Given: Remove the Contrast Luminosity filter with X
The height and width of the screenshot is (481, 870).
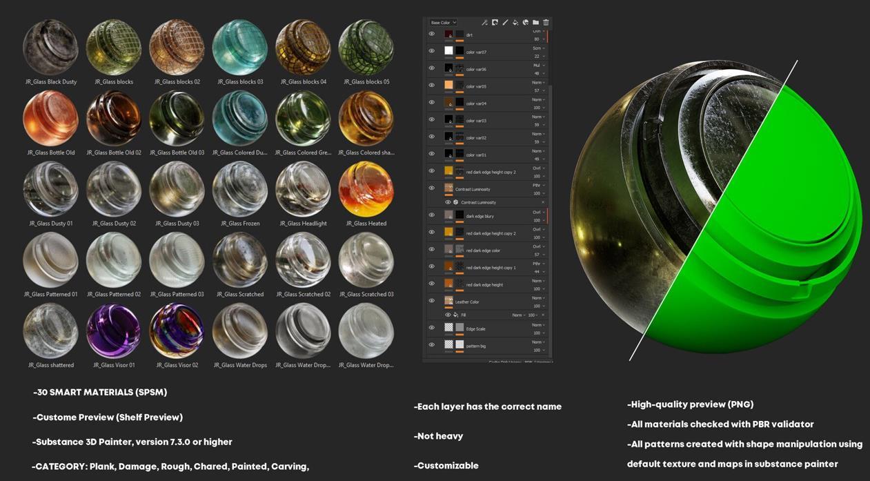Looking at the screenshot, I should tap(543, 202).
